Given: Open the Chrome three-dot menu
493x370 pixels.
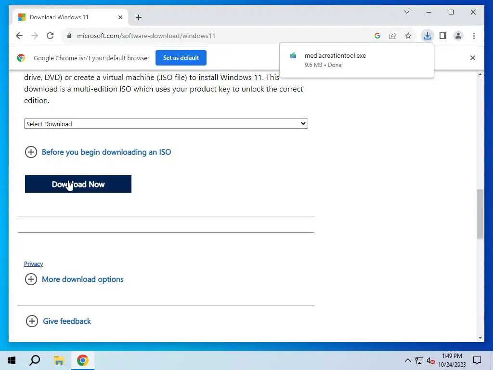Looking at the screenshot, I should coord(474,36).
